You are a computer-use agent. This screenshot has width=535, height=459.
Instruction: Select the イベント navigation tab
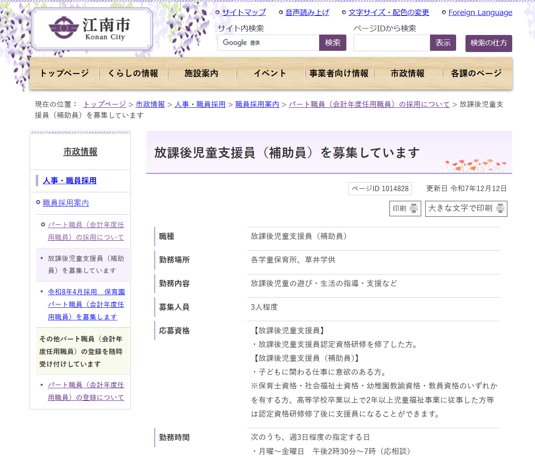click(x=270, y=73)
